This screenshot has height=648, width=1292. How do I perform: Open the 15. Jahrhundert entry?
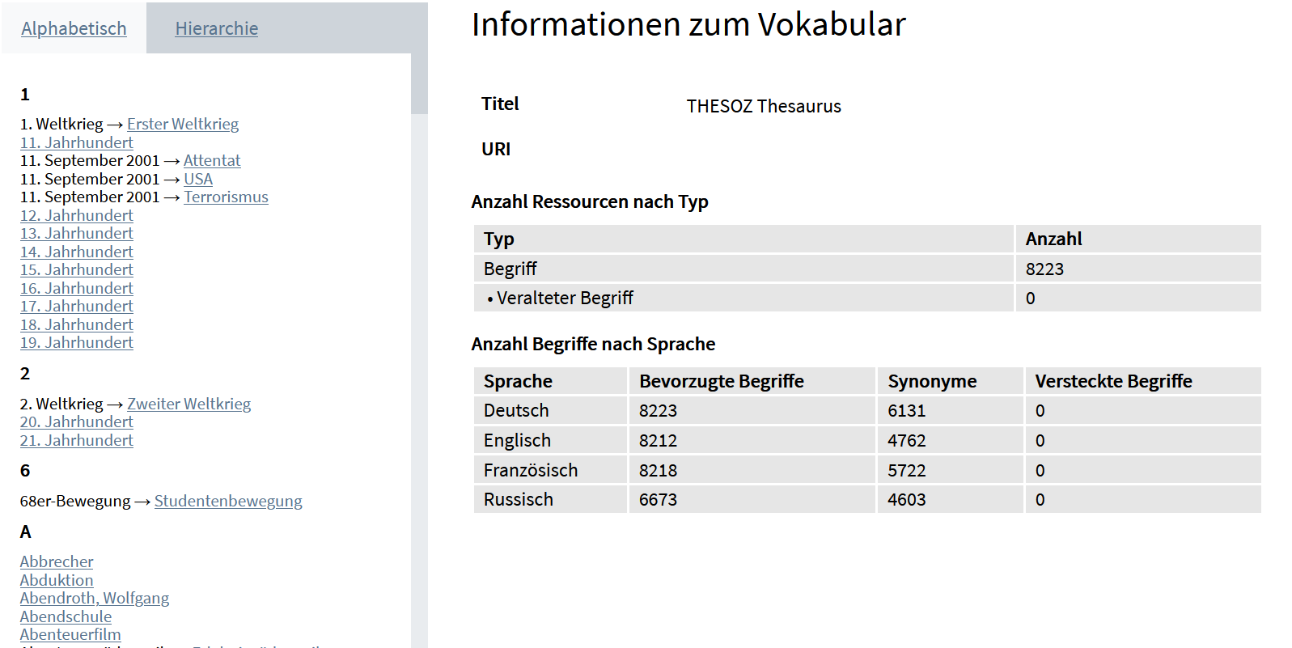tap(77, 270)
